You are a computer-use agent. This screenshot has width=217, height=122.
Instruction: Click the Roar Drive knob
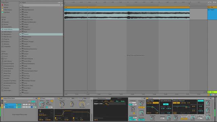(42, 104)
